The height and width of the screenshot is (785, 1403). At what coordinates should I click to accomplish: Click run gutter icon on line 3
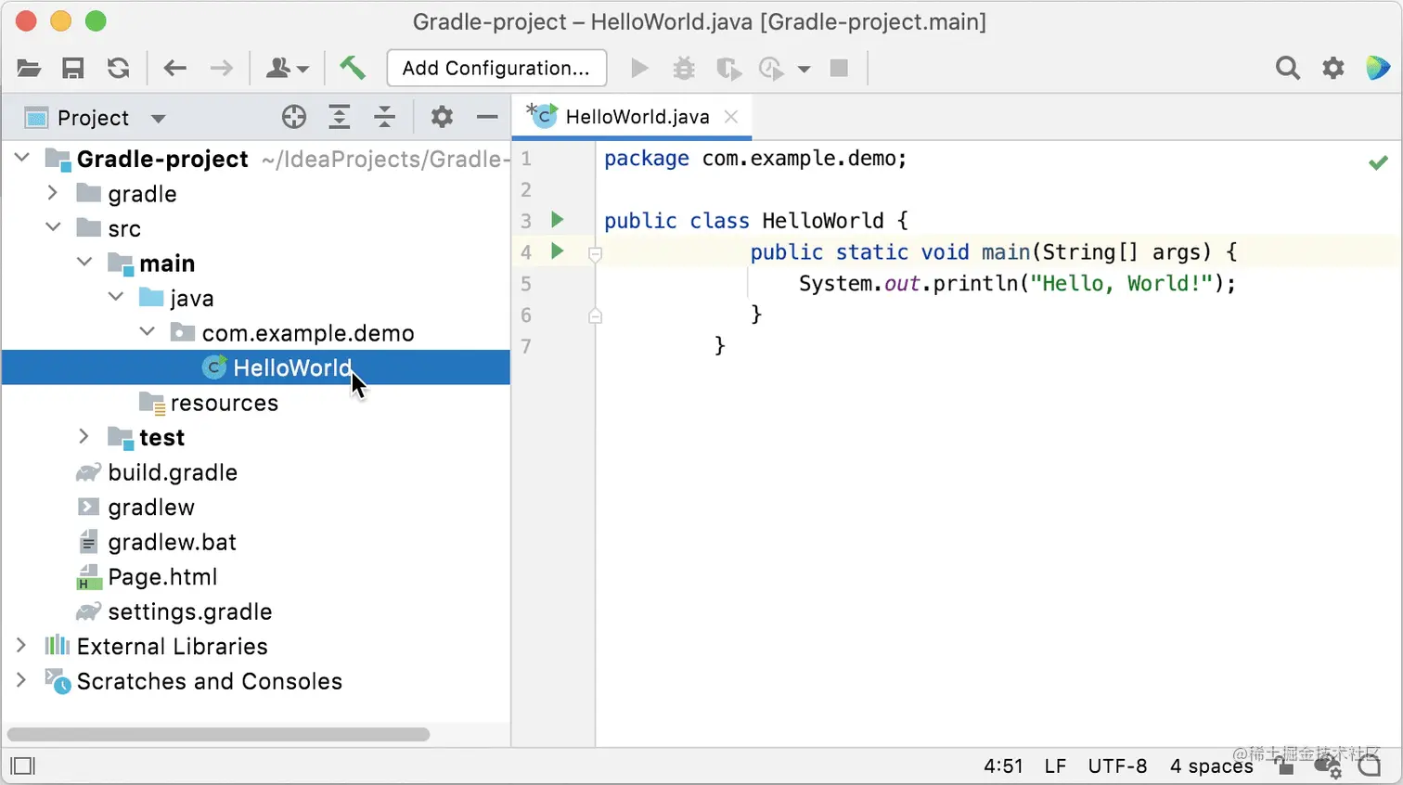[x=558, y=220]
